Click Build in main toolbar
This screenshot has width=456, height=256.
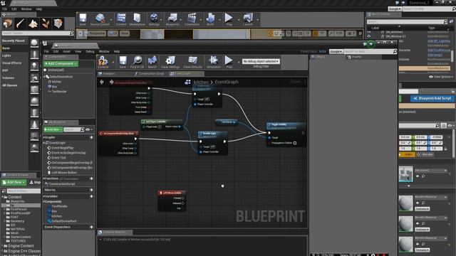(x=210, y=19)
